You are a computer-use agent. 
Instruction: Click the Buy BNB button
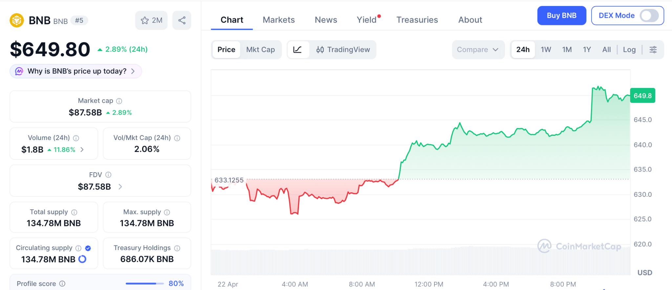(561, 15)
